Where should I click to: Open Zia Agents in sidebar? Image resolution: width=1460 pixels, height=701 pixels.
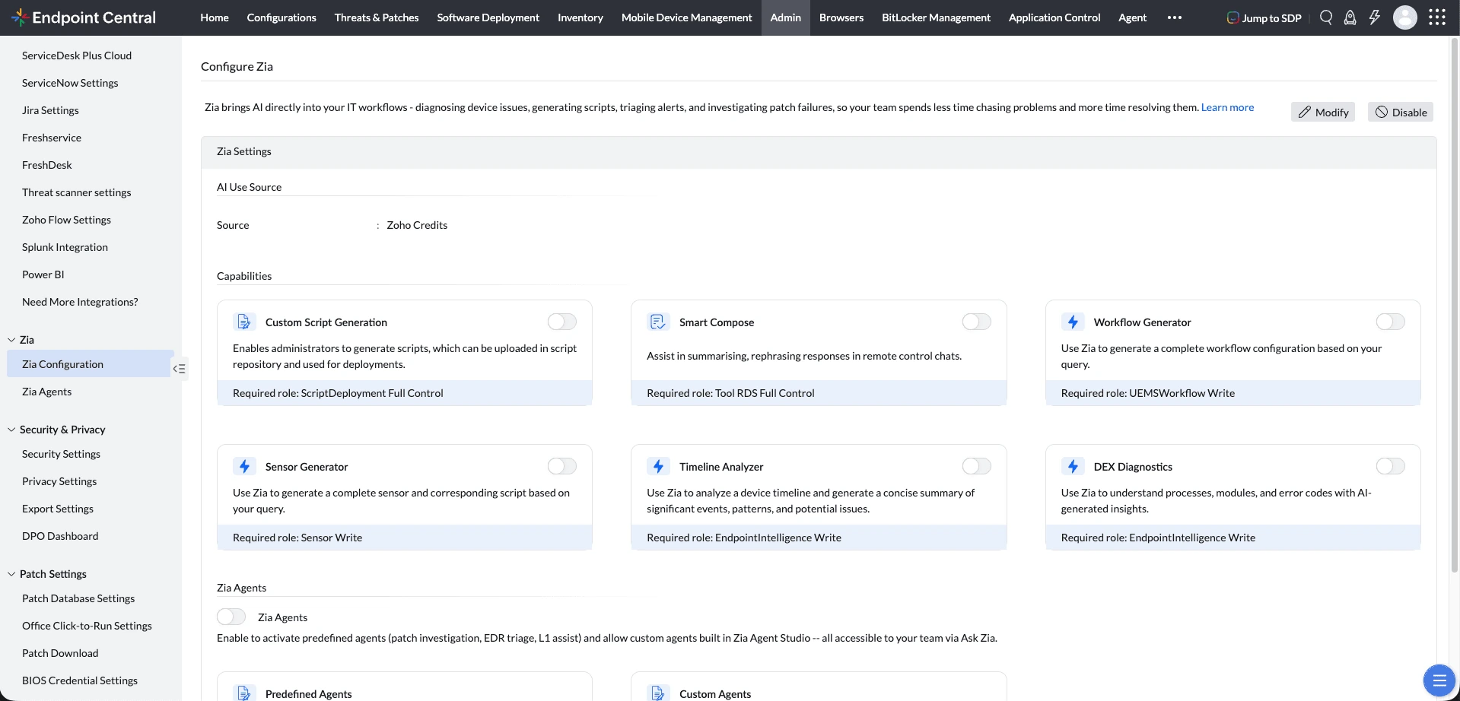point(46,392)
